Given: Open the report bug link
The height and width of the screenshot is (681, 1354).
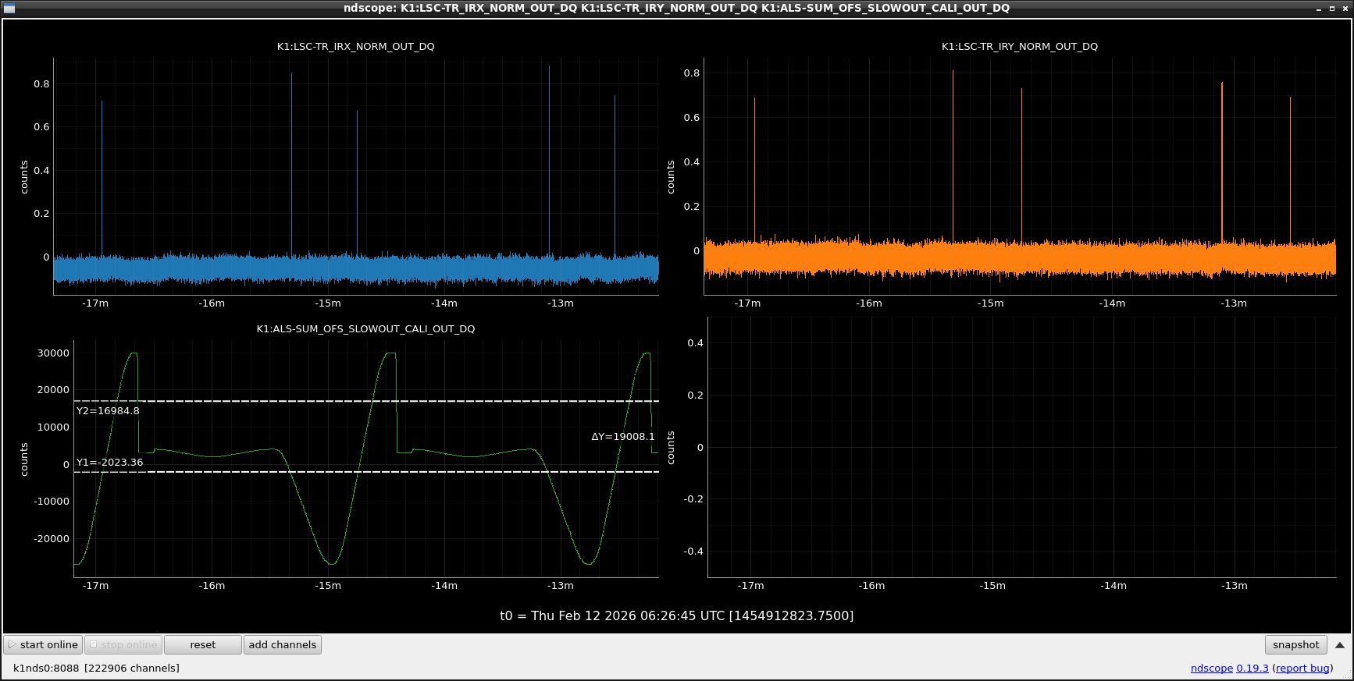Looking at the screenshot, I should coord(1302,668).
